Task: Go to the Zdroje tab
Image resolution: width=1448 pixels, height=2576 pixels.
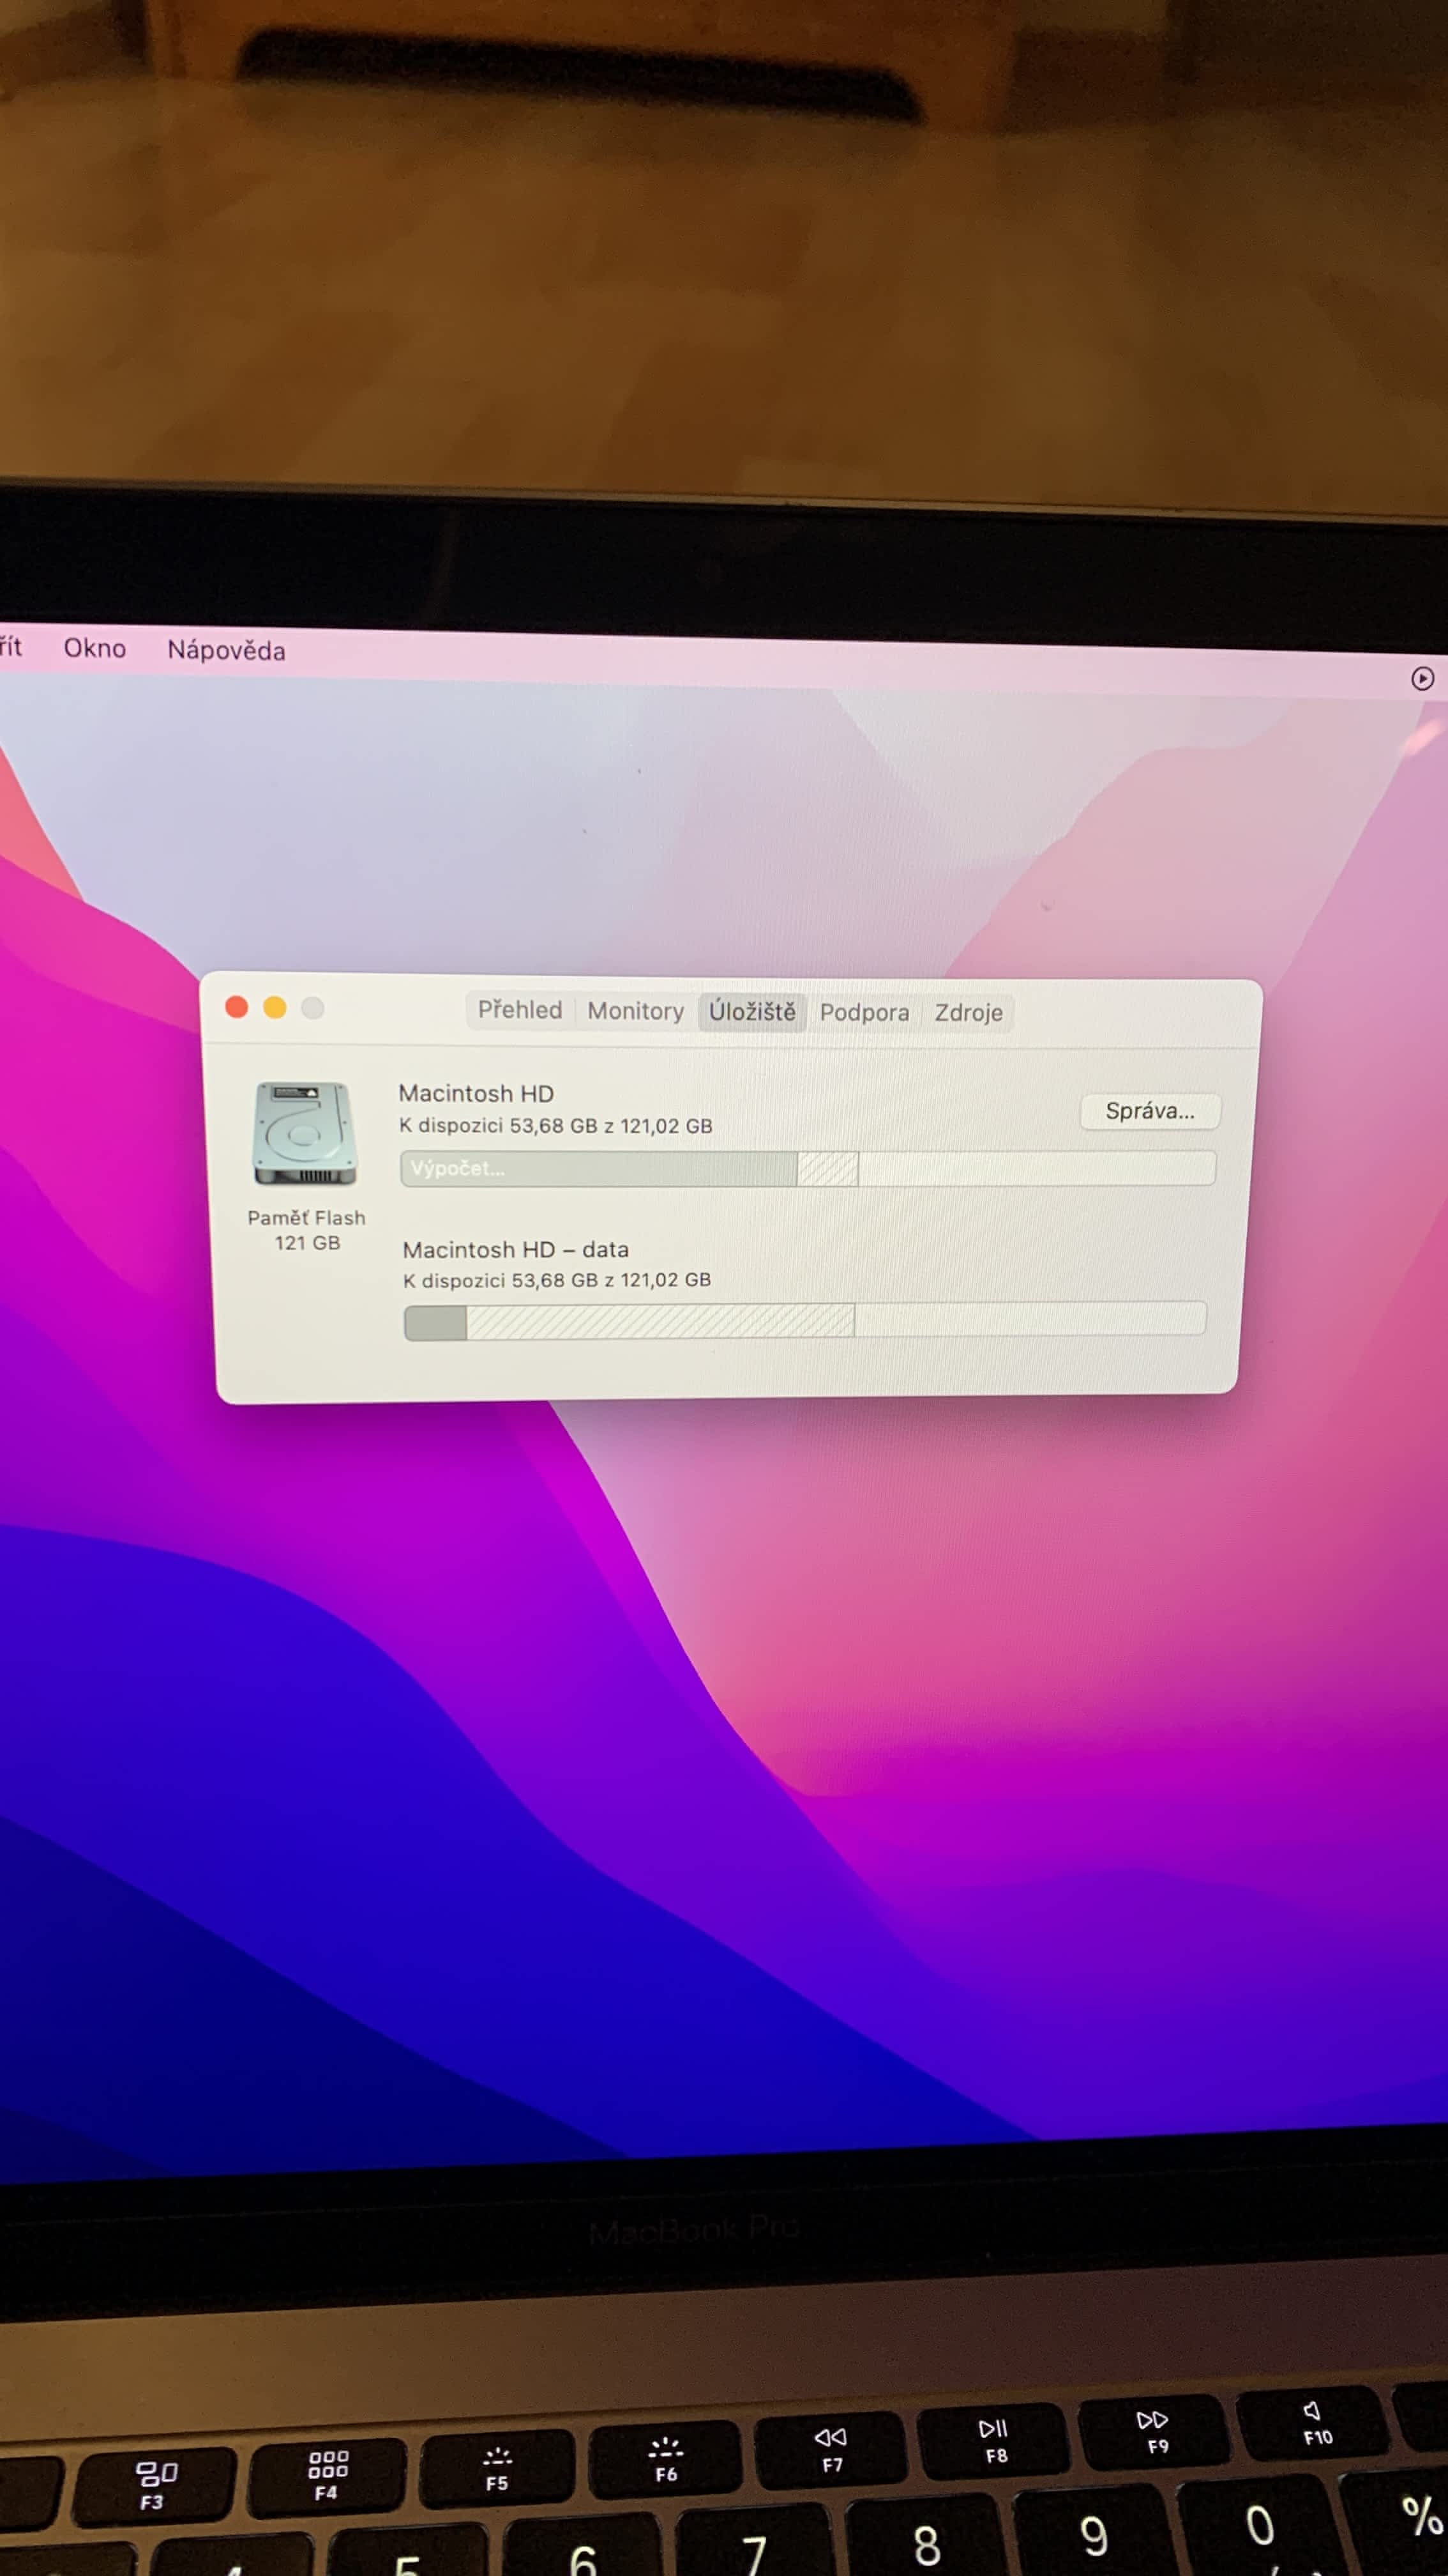Action: pos(969,1013)
